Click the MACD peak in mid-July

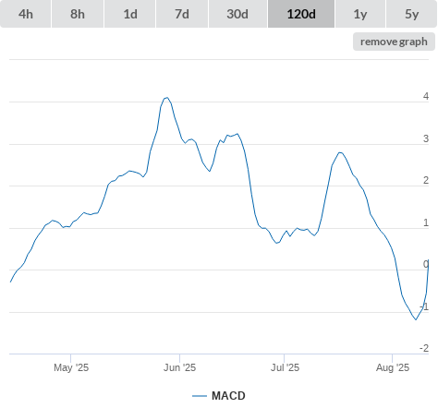340,152
